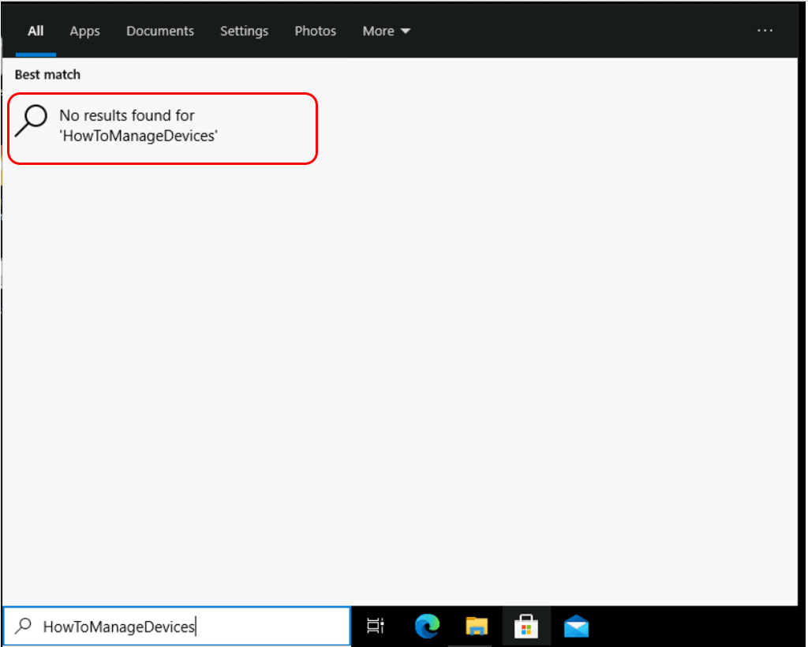
Task: Open Microsoft Edge from the taskbar
Action: (427, 626)
